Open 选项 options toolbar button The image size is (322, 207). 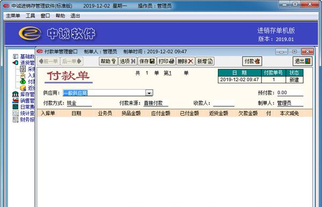[128, 61]
